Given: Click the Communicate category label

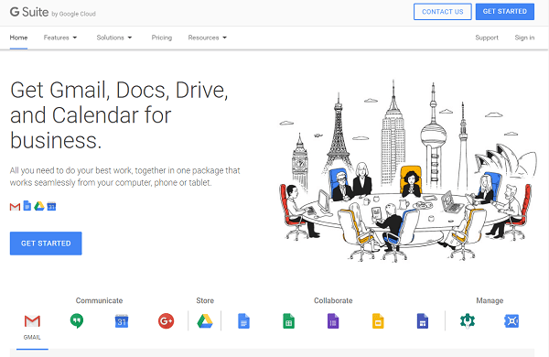Looking at the screenshot, I should click(x=99, y=300).
